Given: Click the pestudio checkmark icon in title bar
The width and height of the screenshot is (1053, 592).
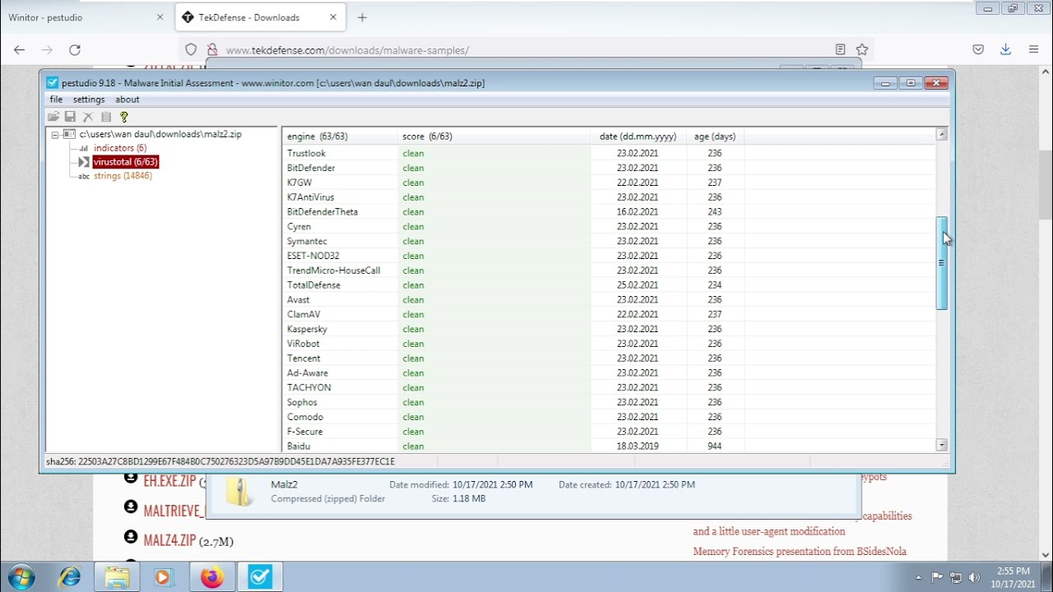Looking at the screenshot, I should click(x=53, y=83).
